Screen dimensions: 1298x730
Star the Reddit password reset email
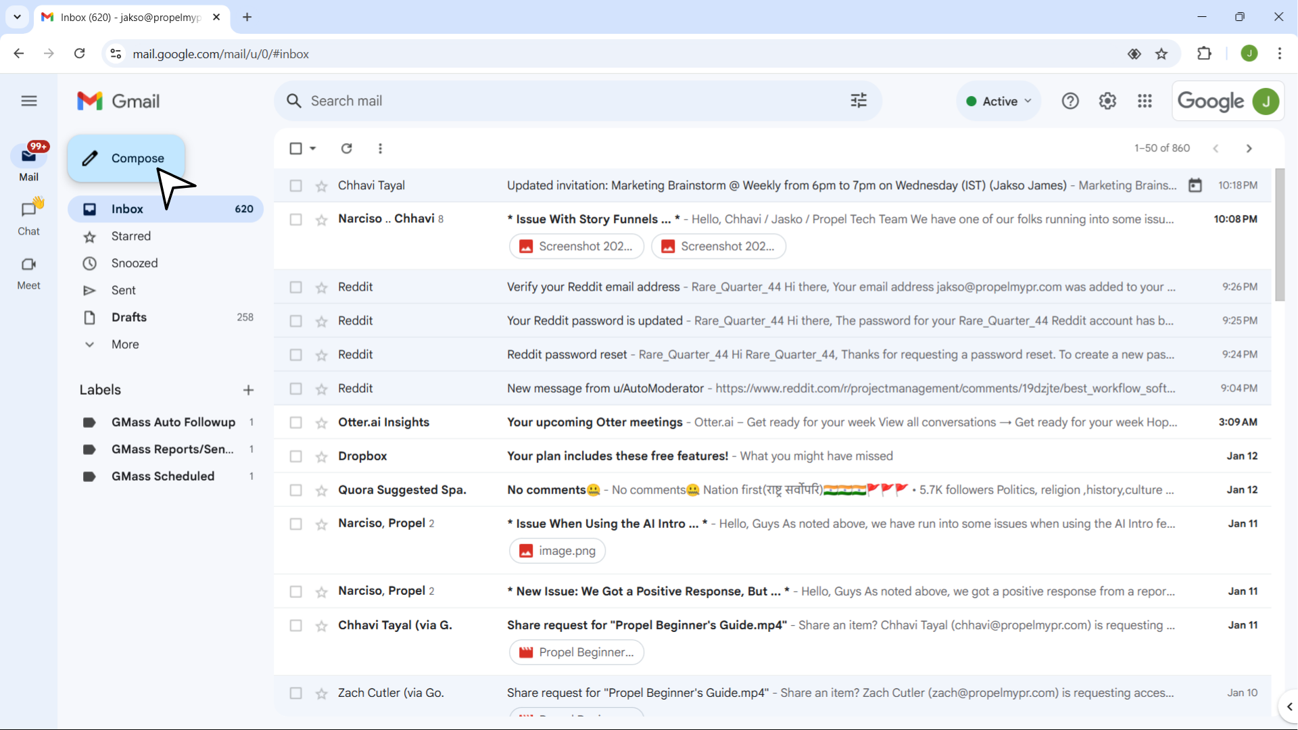(x=322, y=355)
